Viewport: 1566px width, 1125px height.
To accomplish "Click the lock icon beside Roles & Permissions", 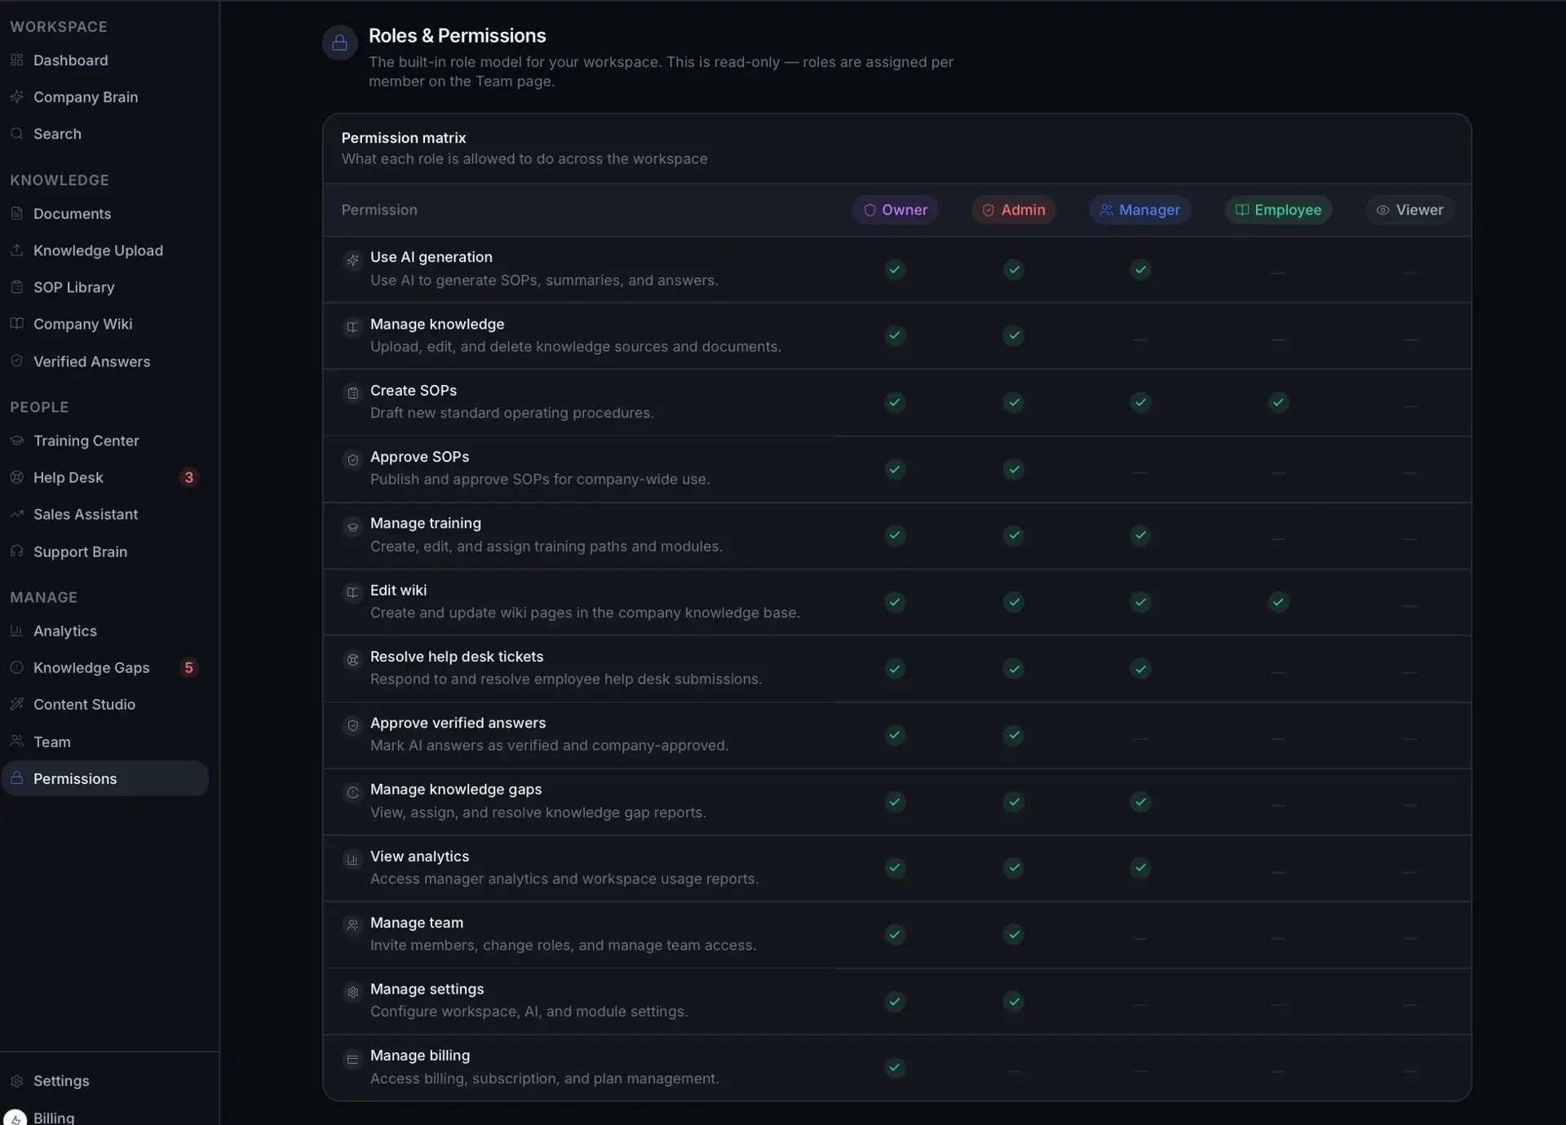I will 340,42.
